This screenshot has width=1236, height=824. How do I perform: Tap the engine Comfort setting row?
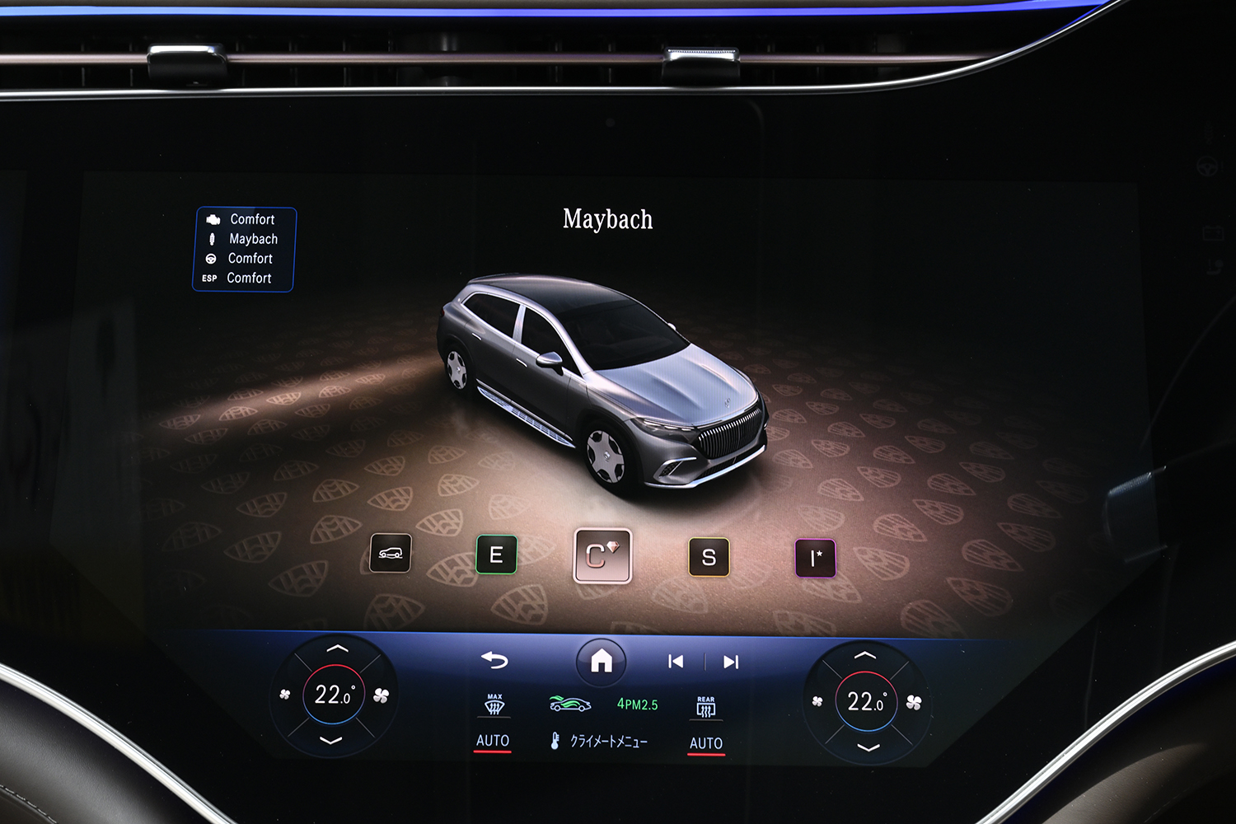click(x=241, y=219)
